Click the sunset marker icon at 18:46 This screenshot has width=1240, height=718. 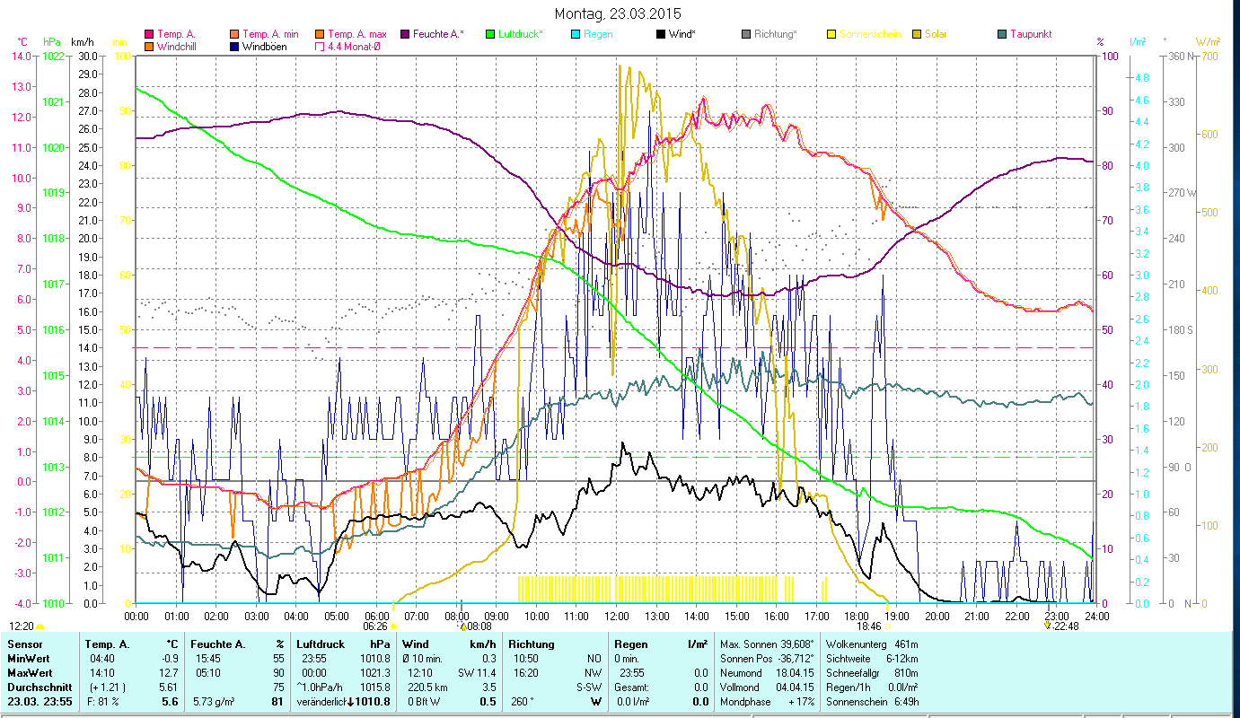889,626
